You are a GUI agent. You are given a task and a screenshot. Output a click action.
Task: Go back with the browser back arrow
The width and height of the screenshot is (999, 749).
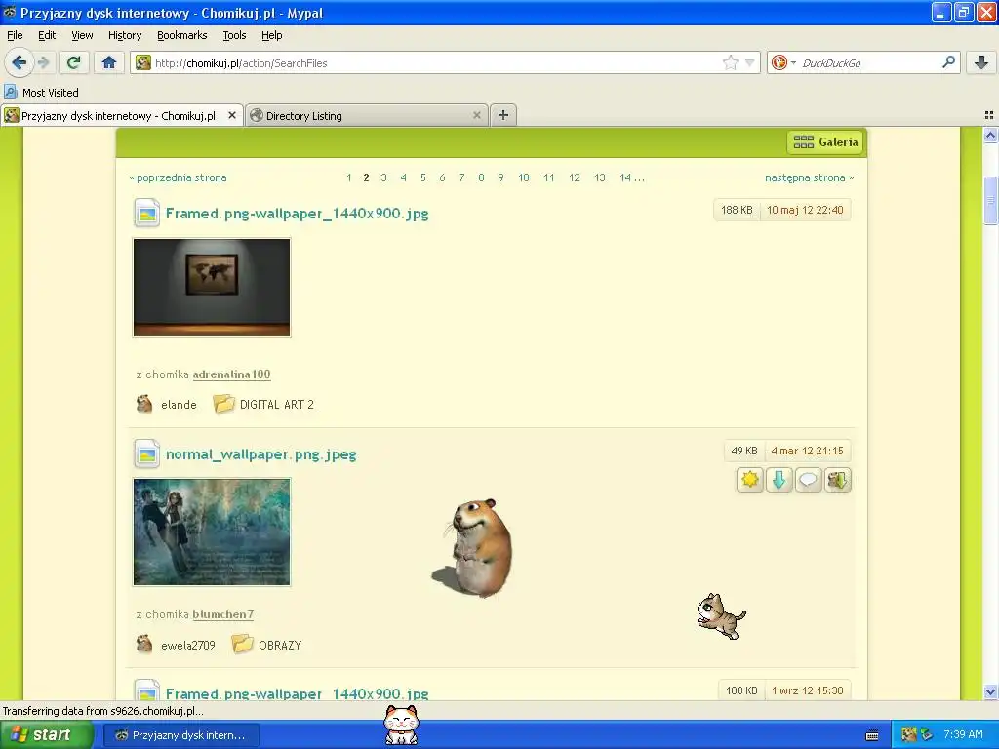[x=19, y=62]
